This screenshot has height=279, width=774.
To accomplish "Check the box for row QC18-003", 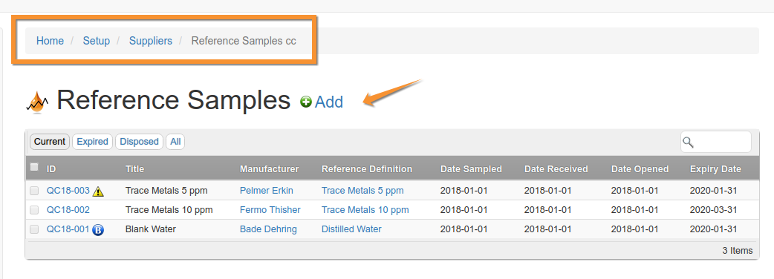I will [x=34, y=191].
